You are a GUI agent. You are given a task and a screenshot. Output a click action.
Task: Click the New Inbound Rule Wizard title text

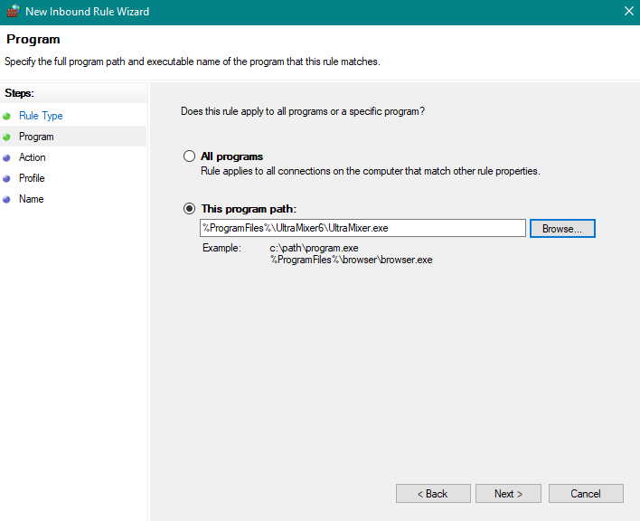pos(88,12)
